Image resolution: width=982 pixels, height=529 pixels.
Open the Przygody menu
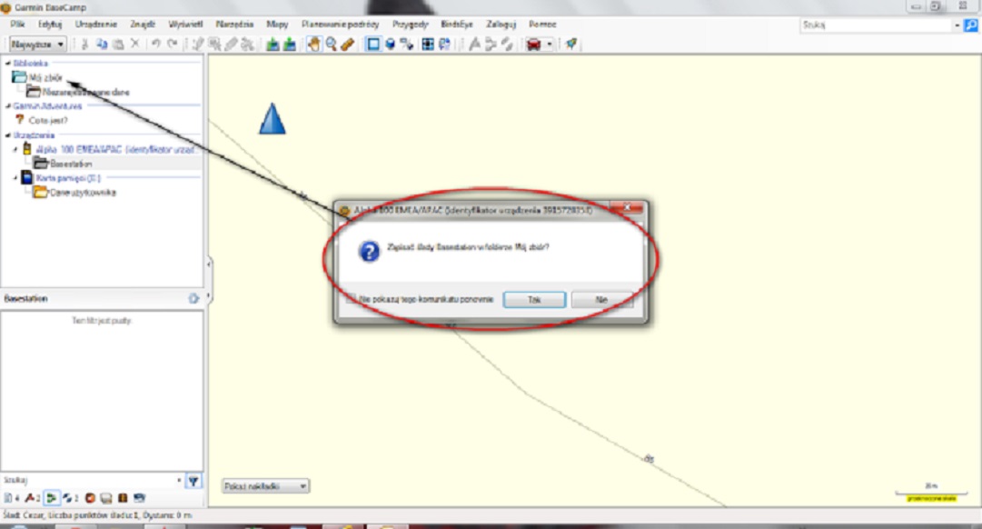pyautogui.click(x=411, y=24)
